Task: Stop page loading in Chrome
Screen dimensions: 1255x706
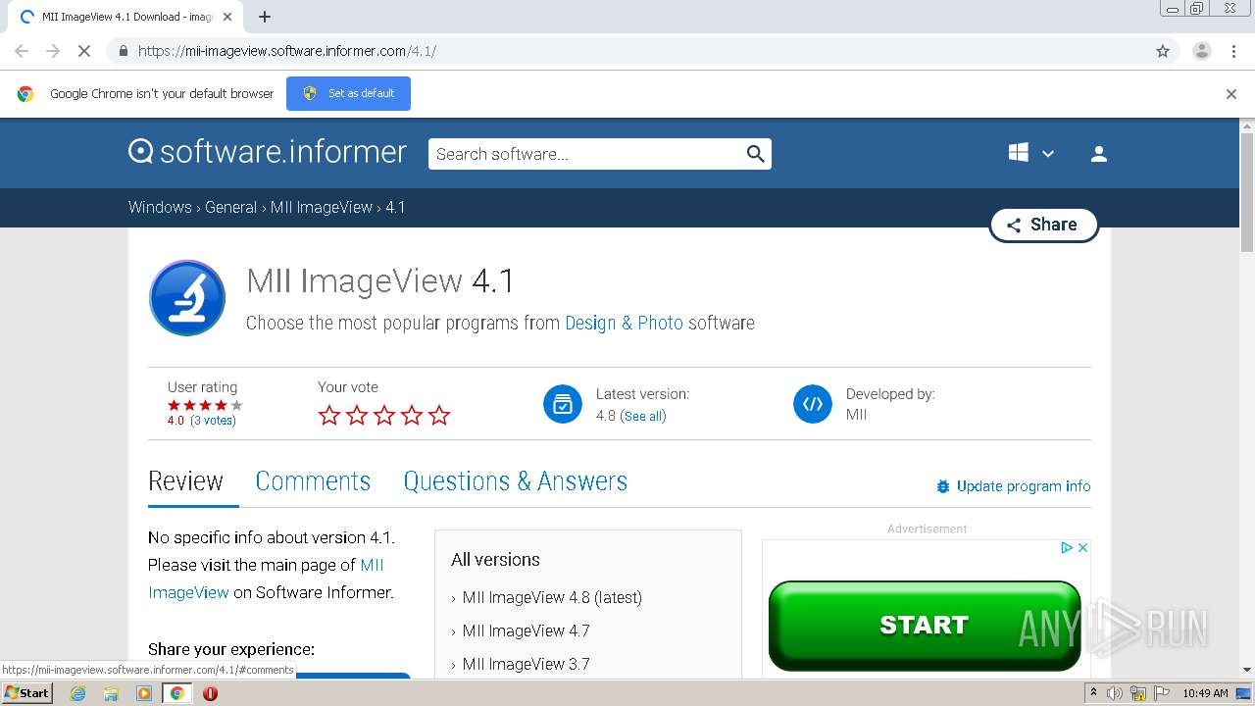Action: point(84,51)
